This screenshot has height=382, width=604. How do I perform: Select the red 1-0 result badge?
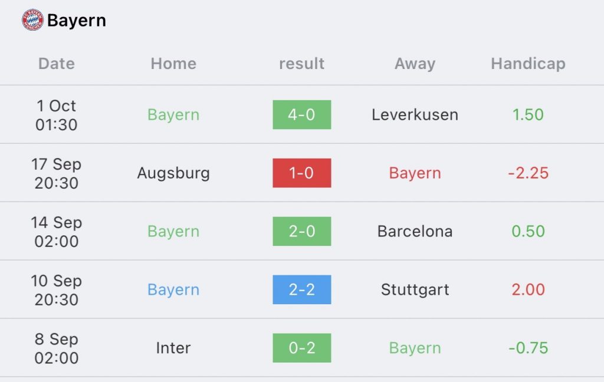pyautogui.click(x=301, y=173)
